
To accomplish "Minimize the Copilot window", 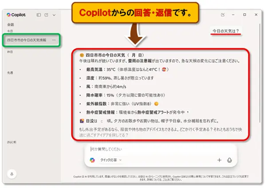I will pyautogui.click(x=233, y=15).
